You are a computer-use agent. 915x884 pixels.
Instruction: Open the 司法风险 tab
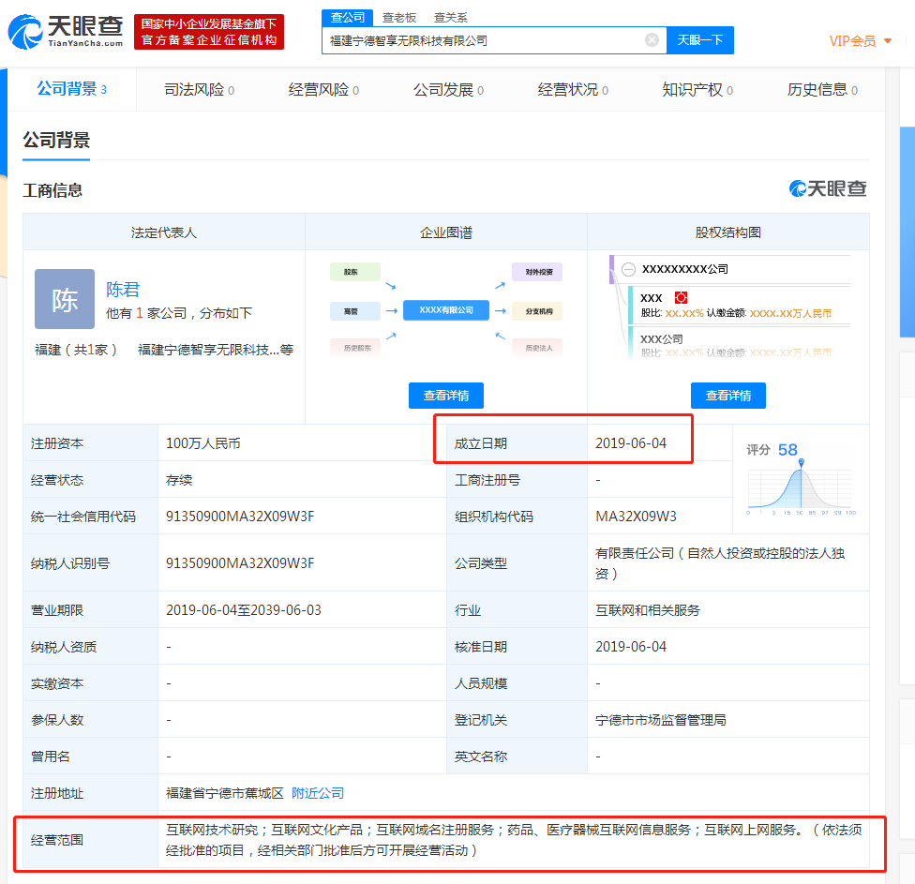[x=199, y=90]
